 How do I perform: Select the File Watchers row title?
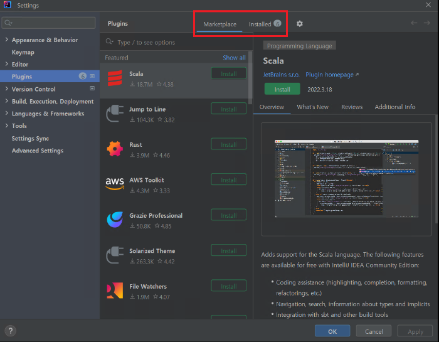[x=148, y=286]
